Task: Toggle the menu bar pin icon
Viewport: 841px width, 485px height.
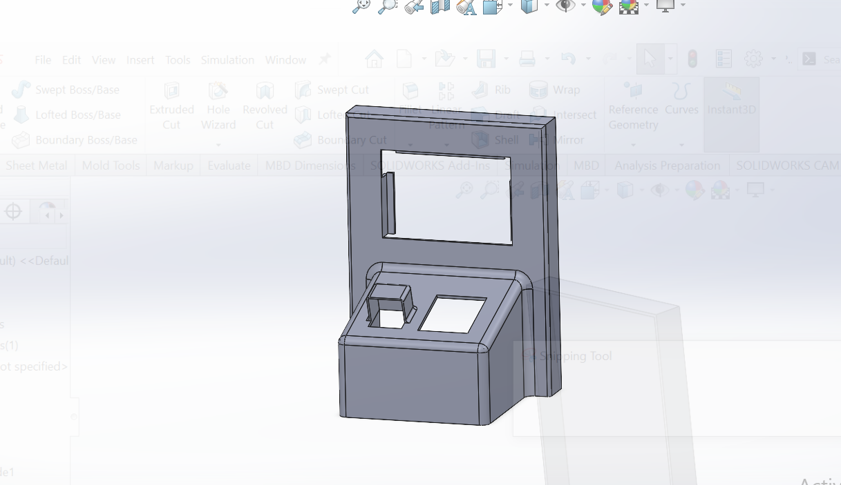Action: (325, 59)
